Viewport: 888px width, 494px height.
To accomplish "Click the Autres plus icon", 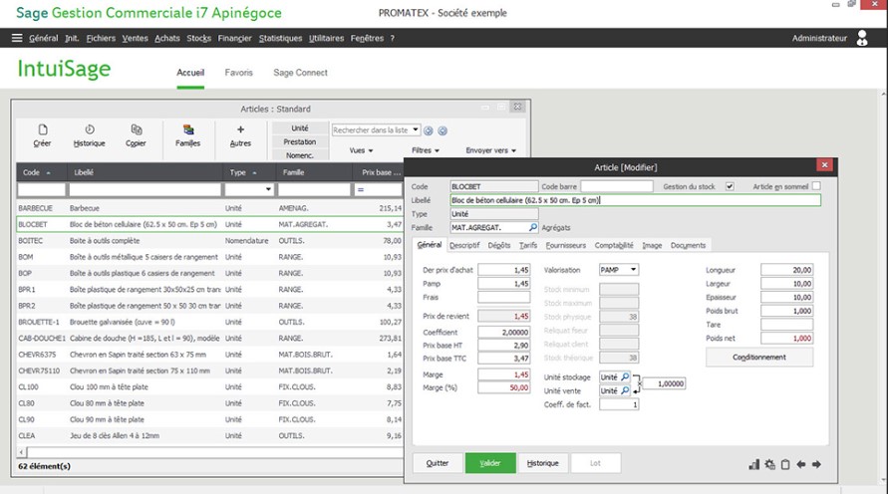I will (x=241, y=129).
